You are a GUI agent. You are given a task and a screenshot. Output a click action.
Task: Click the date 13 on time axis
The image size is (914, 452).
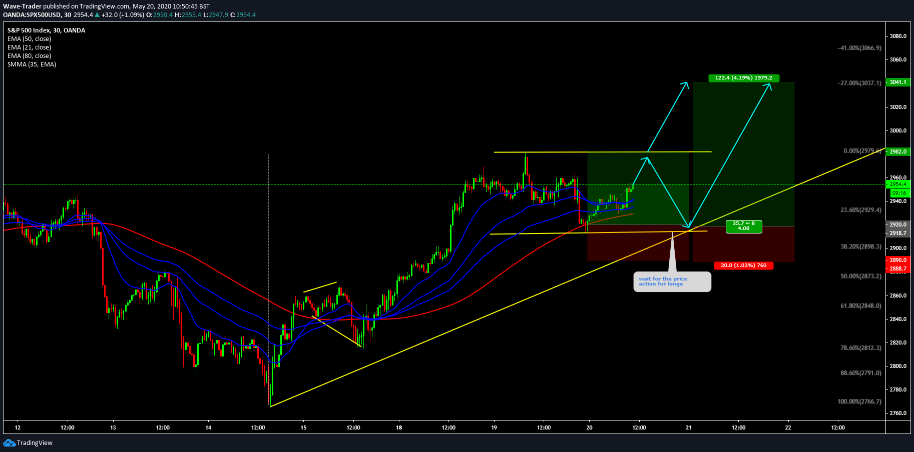pos(113,427)
